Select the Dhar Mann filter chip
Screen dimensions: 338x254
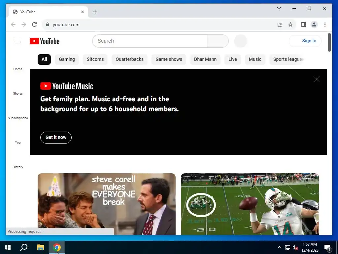pyautogui.click(x=205, y=60)
